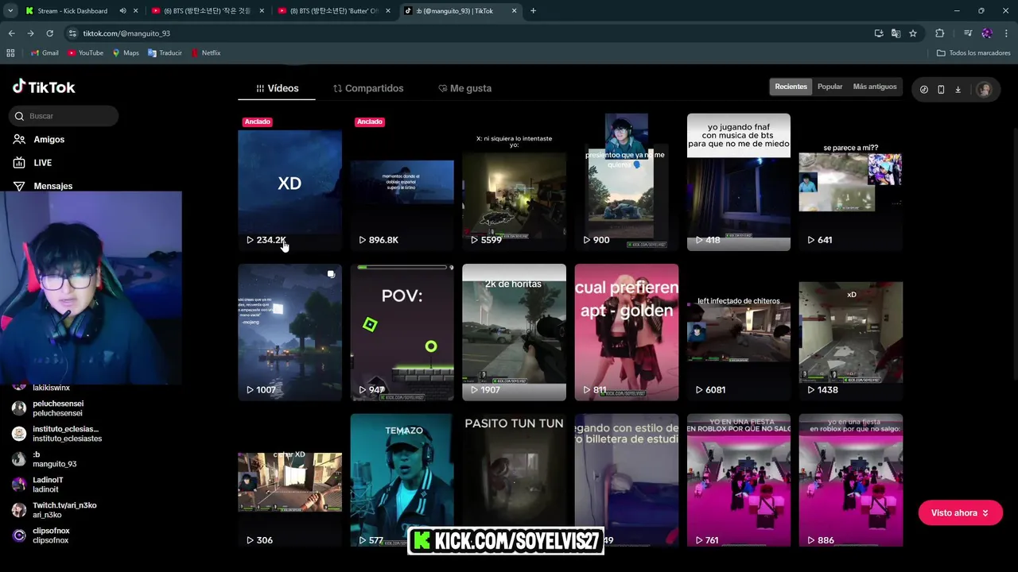Click the phone app icon in the header
Viewport: 1018px width, 572px height.
(x=941, y=90)
